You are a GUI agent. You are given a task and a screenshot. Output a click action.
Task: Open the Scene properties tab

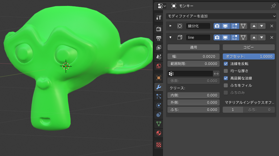pos(158,56)
